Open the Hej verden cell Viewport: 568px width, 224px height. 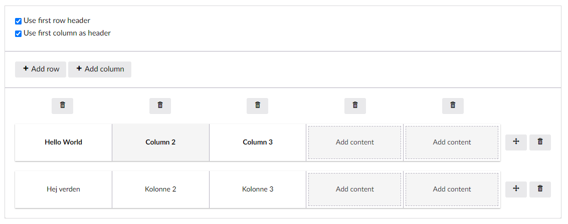(63, 189)
